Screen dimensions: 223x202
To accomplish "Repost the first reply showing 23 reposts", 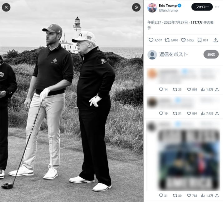I will coord(175,89).
